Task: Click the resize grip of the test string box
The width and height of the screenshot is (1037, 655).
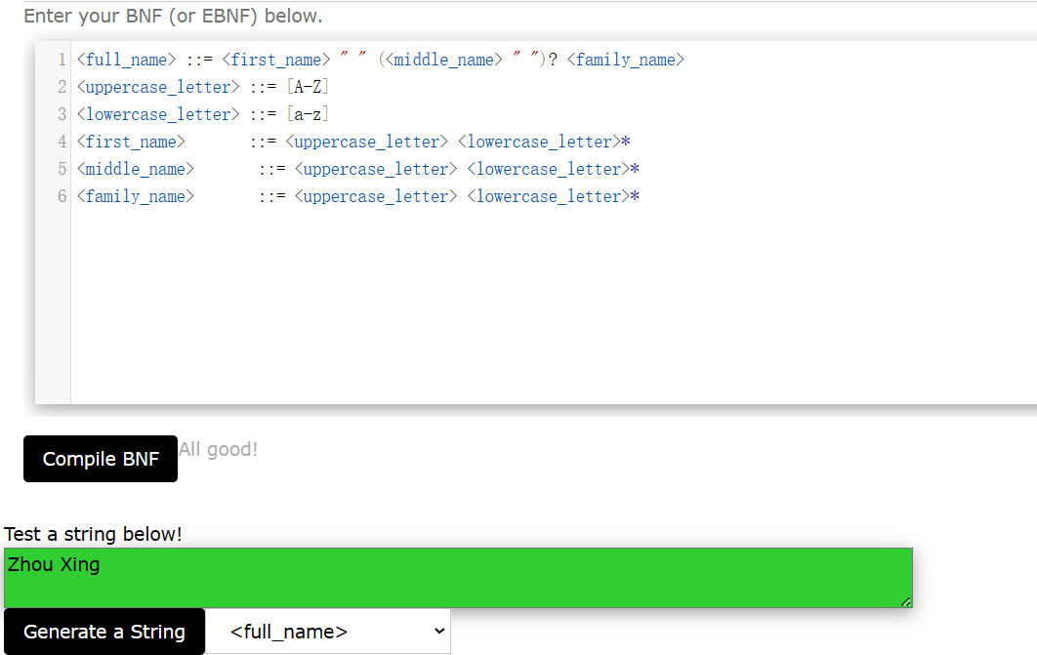Action: [905, 601]
